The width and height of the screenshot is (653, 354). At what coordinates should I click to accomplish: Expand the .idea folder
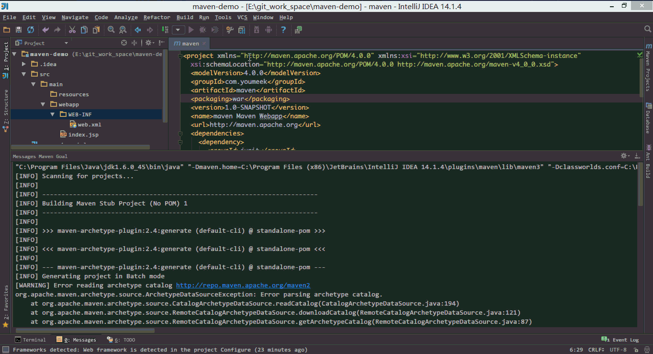[24, 64]
